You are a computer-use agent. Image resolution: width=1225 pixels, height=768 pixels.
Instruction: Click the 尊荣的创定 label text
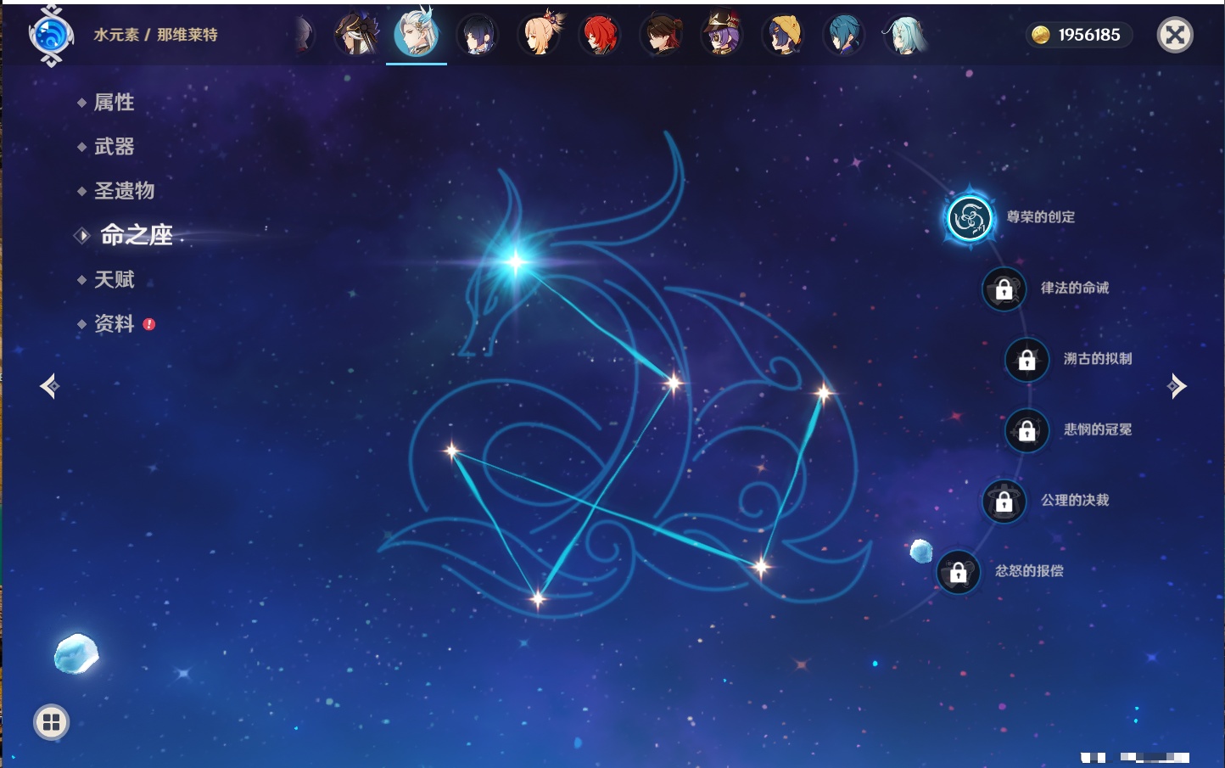tap(1041, 217)
